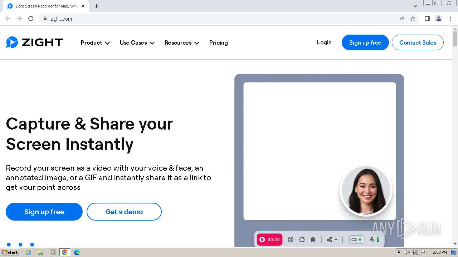Click the Zight logo in header

34,42
